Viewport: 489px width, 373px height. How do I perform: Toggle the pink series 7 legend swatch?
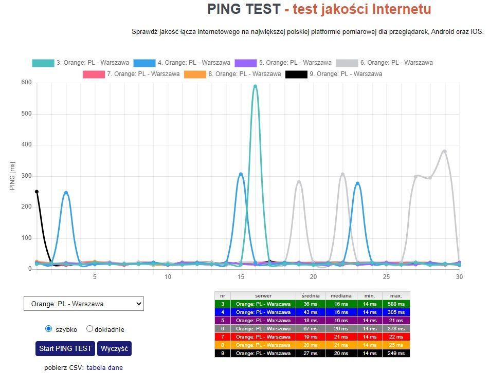pos(93,74)
